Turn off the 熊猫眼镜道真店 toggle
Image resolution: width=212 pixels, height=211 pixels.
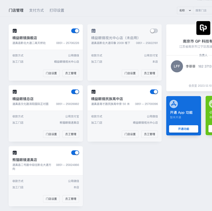click(75, 153)
